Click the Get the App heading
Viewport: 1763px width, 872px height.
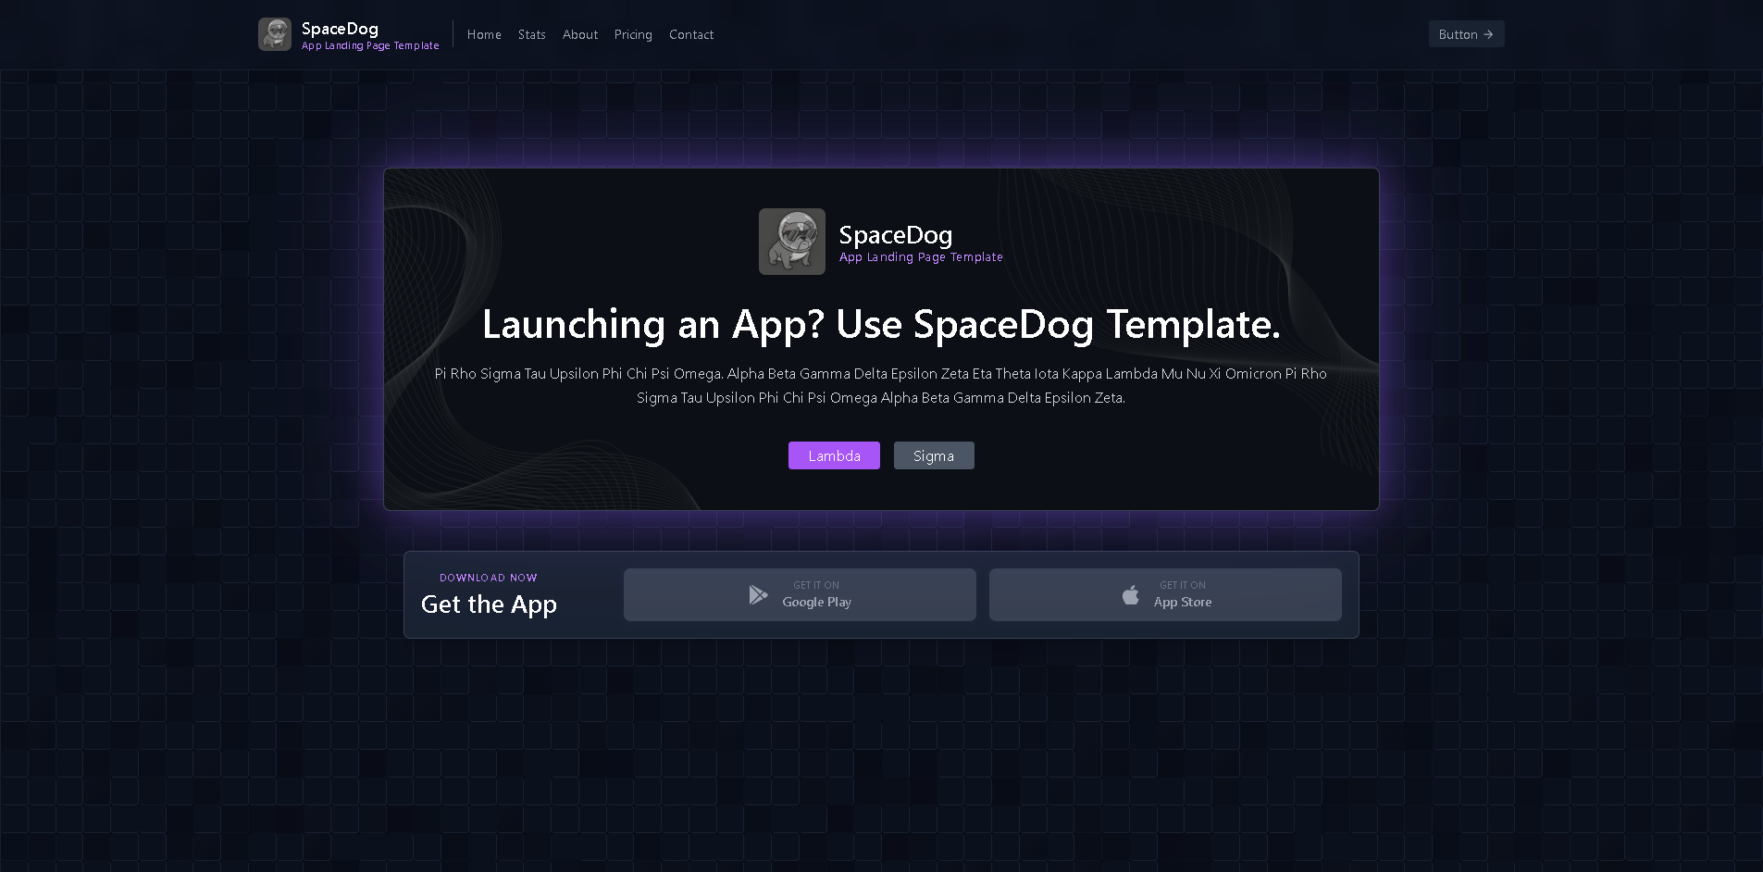[x=489, y=604]
